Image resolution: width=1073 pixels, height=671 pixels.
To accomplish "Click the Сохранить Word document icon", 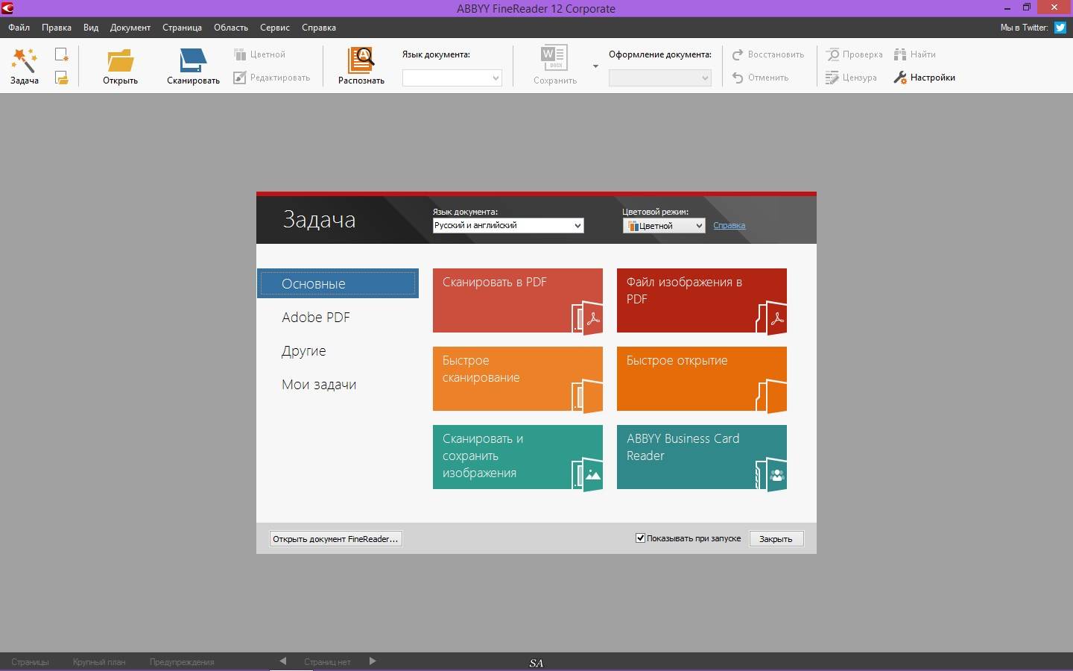I will pyautogui.click(x=554, y=59).
